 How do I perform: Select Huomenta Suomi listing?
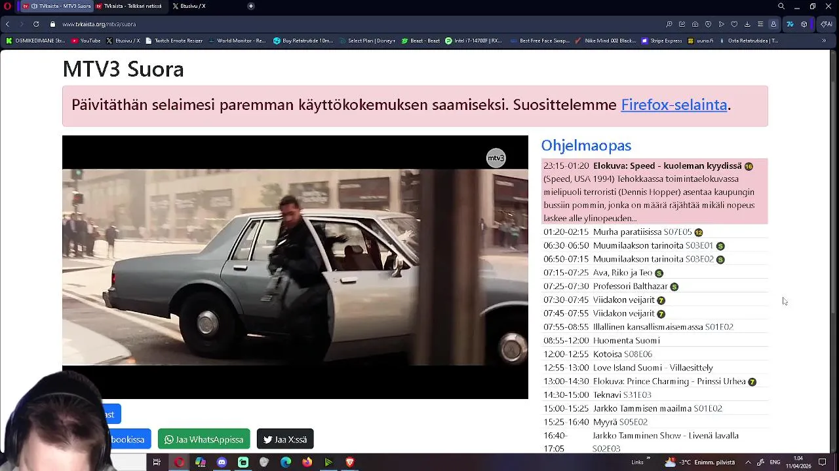pos(654,341)
